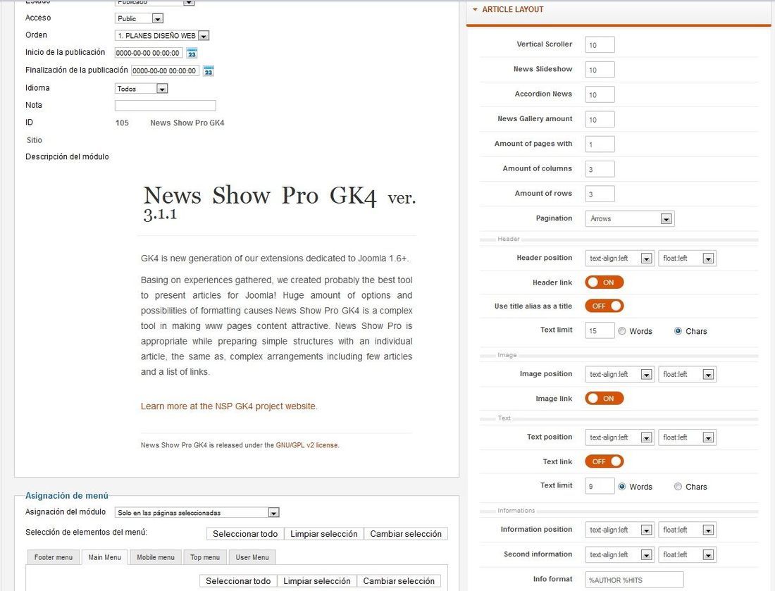Focus the Inicio de la publicación date field

(x=148, y=53)
